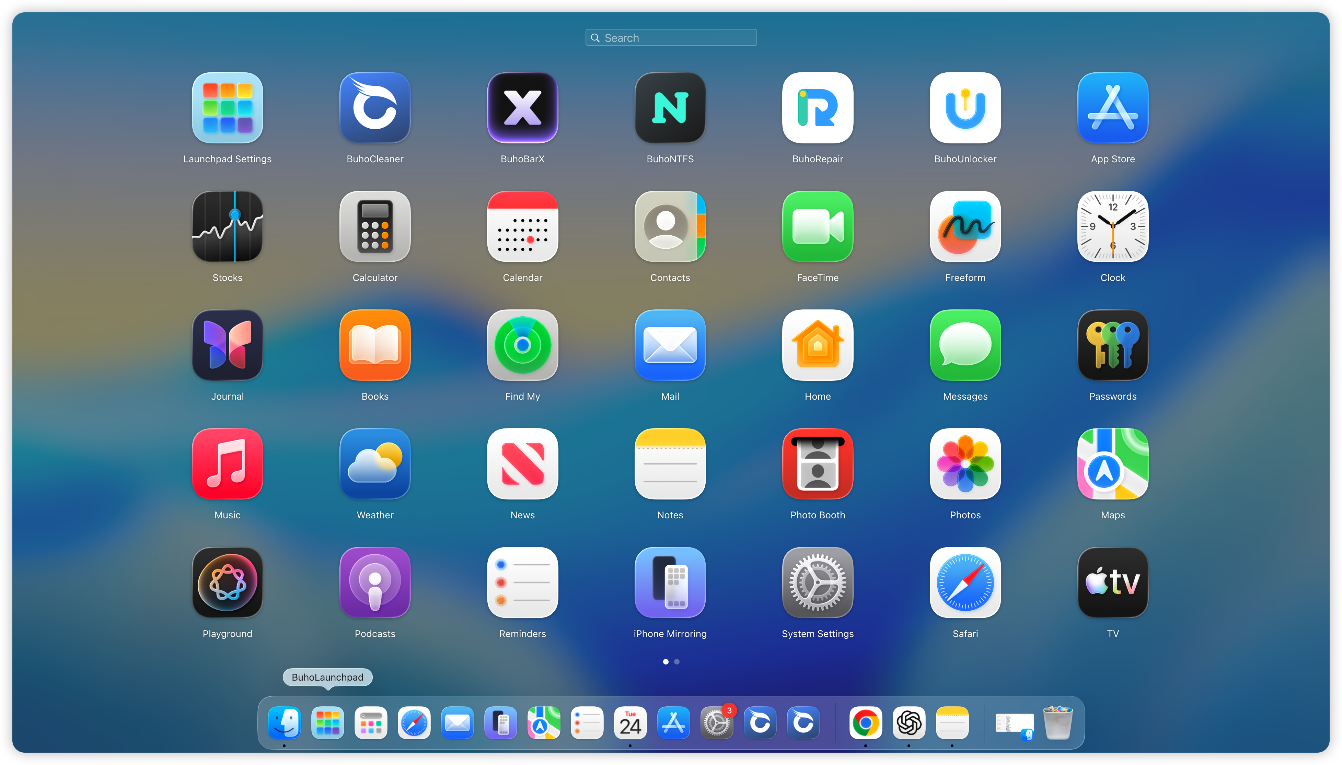Image resolution: width=1342 pixels, height=765 pixels.
Task: Open Books
Action: coord(375,345)
